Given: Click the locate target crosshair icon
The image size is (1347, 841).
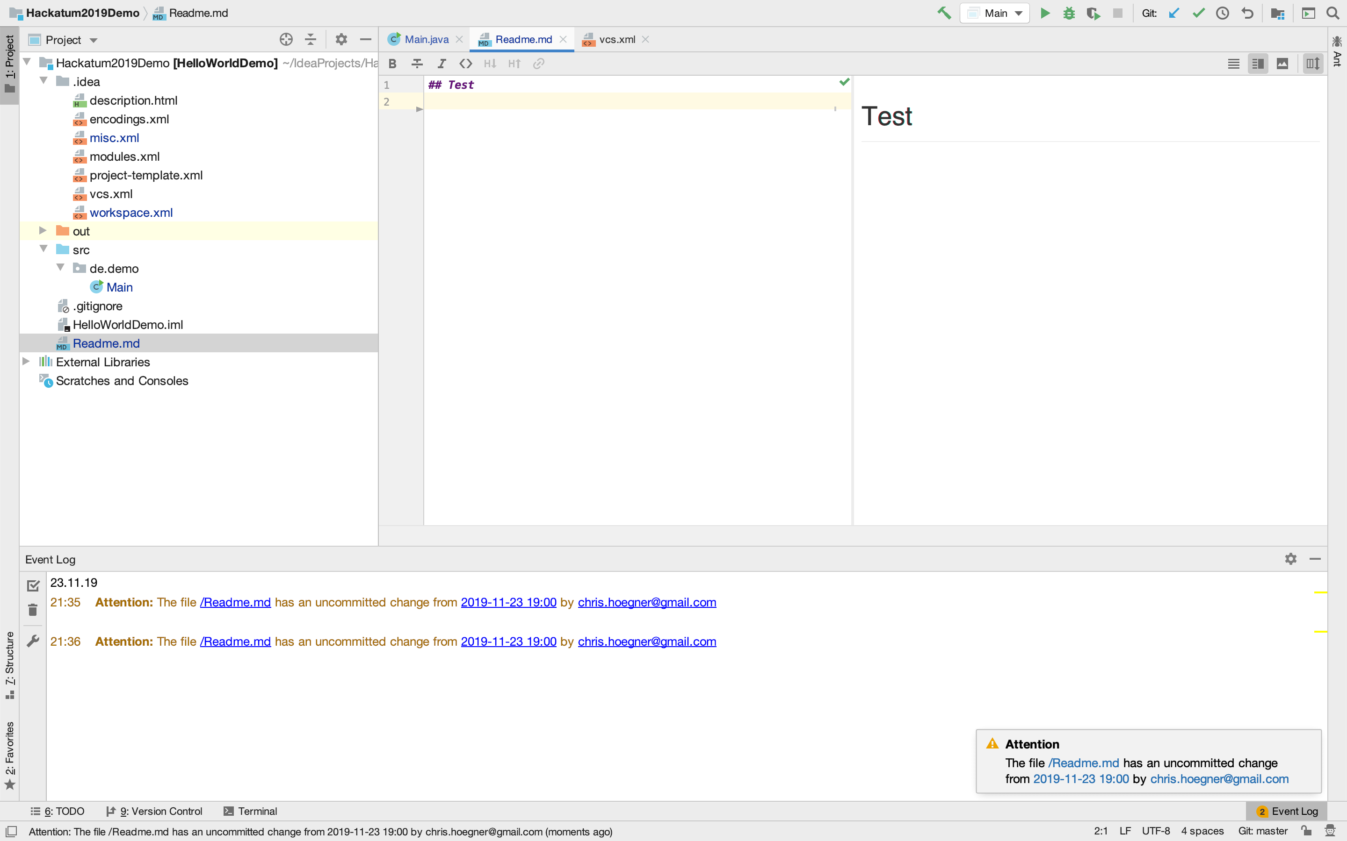Looking at the screenshot, I should pos(286,40).
